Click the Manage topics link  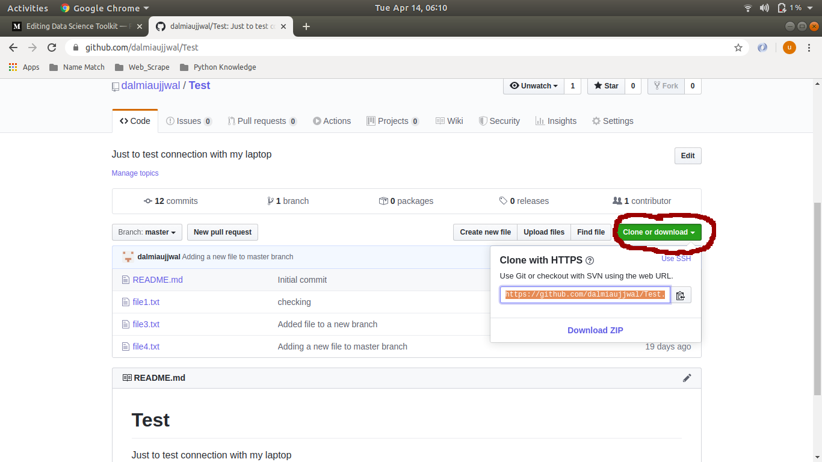coord(135,173)
